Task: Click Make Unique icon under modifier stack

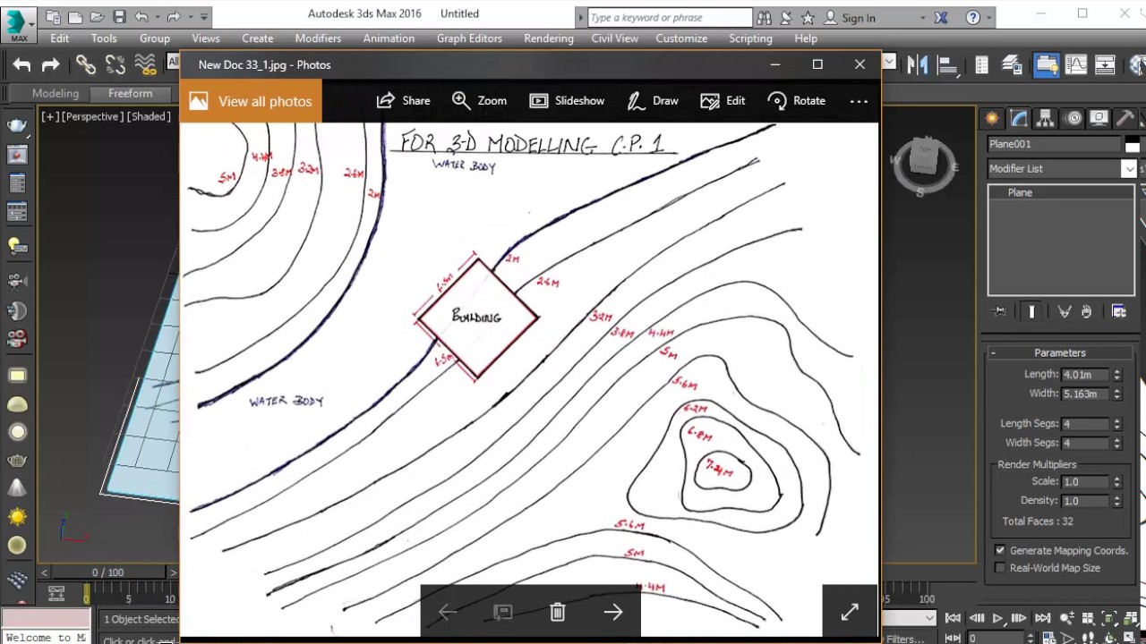Action: (1065, 311)
